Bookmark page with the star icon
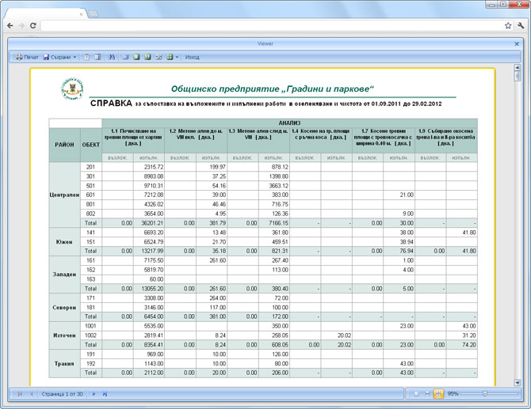The height and width of the screenshot is (409, 531). tap(508, 25)
